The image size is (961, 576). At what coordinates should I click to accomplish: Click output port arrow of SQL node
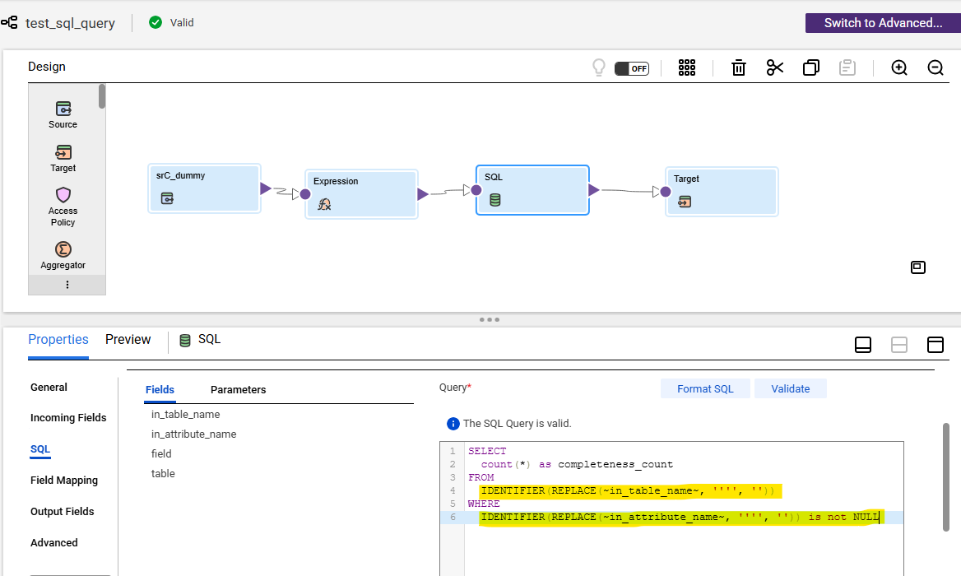(x=594, y=190)
